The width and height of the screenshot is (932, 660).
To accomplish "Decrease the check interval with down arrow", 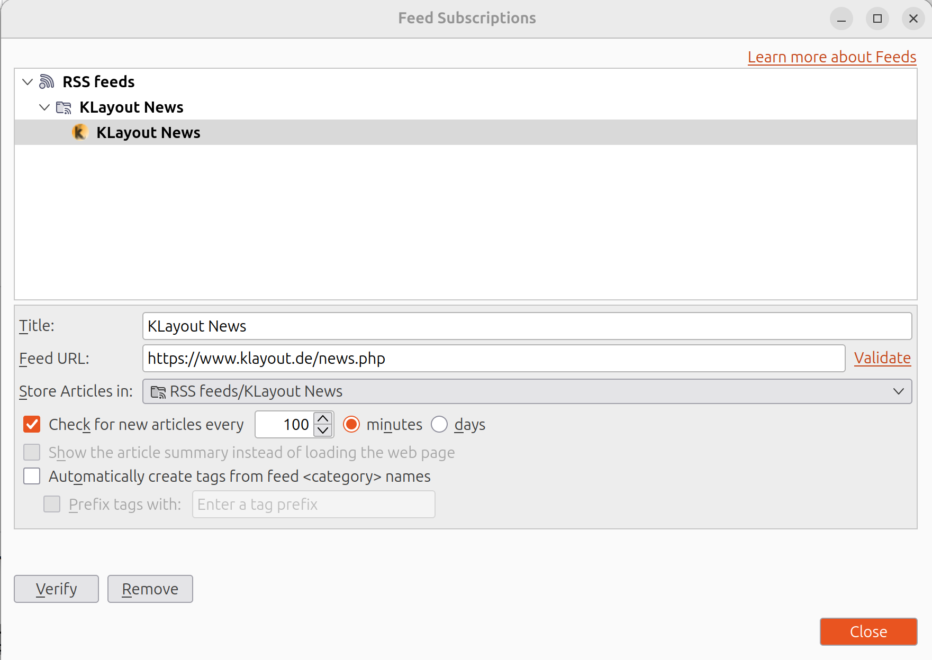I will pos(323,430).
